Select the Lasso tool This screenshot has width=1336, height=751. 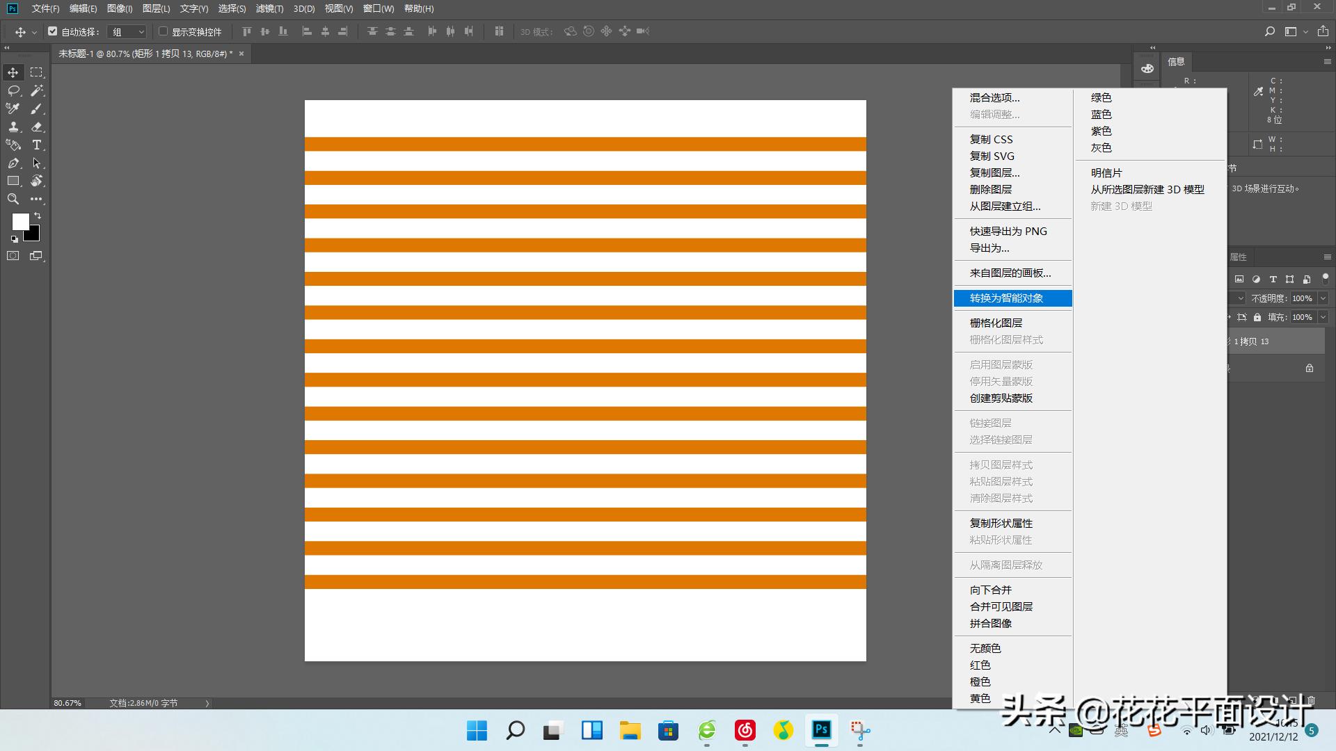click(x=13, y=90)
